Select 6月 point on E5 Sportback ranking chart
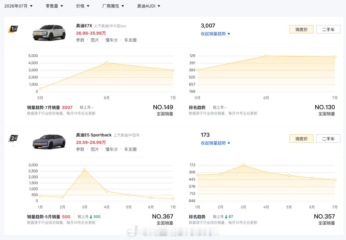This screenshot has height=240, width=346. pos(312,178)
